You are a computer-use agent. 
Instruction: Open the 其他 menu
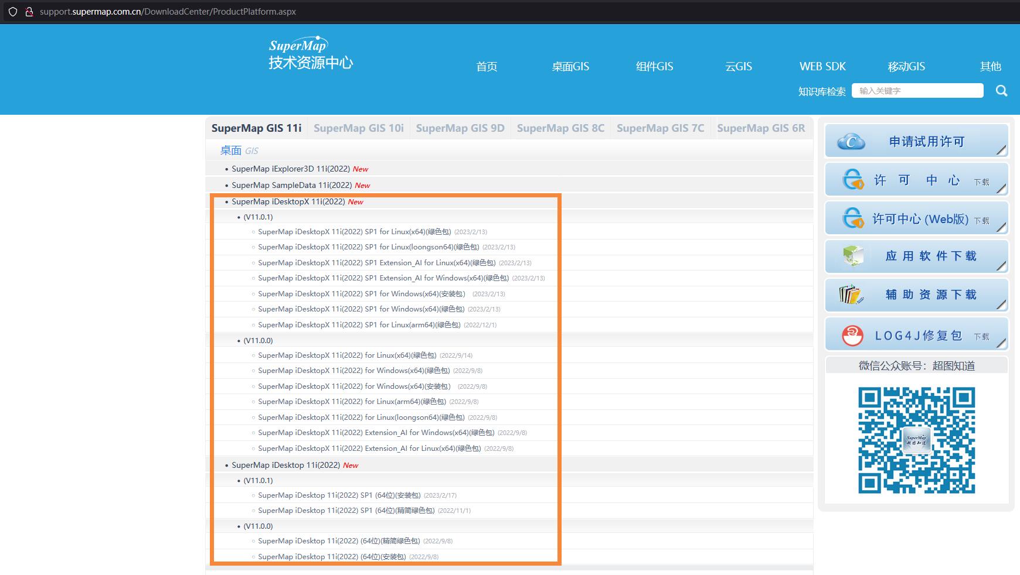click(x=991, y=67)
